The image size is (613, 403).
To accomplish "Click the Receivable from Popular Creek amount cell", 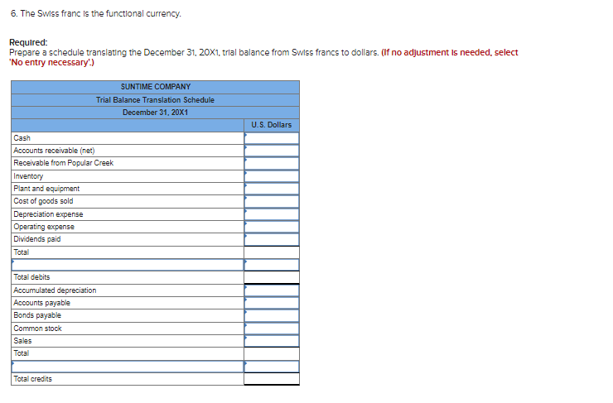I will tap(272, 163).
